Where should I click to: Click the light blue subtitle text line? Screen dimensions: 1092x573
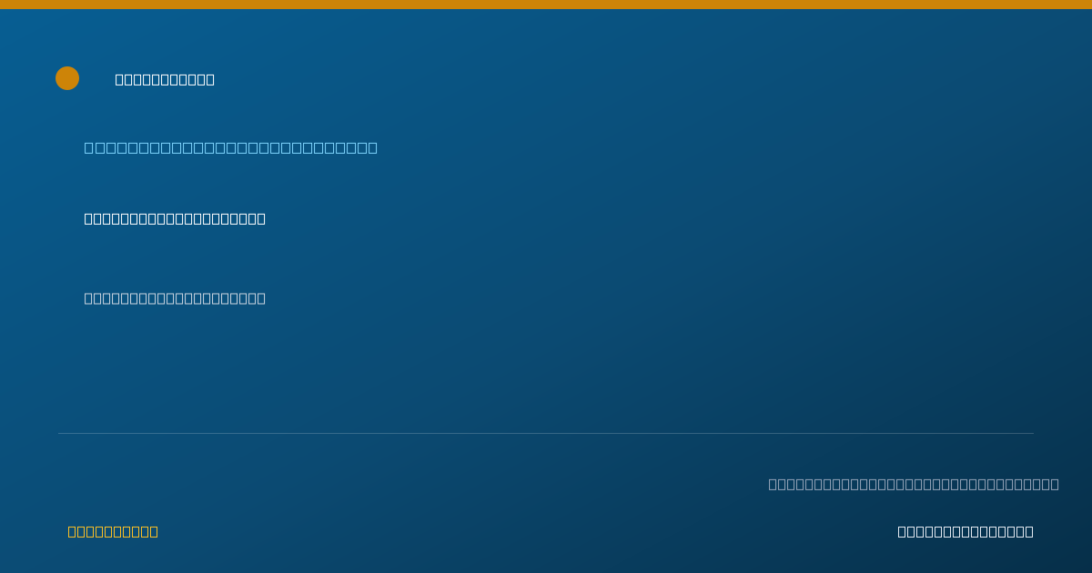pyautogui.click(x=231, y=147)
